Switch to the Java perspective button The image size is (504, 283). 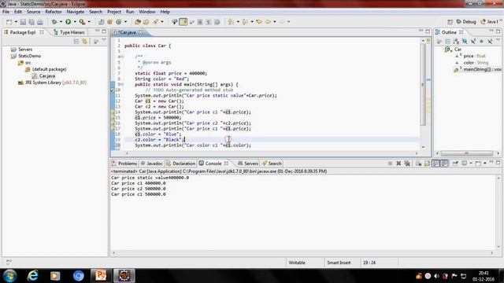tap(489, 22)
